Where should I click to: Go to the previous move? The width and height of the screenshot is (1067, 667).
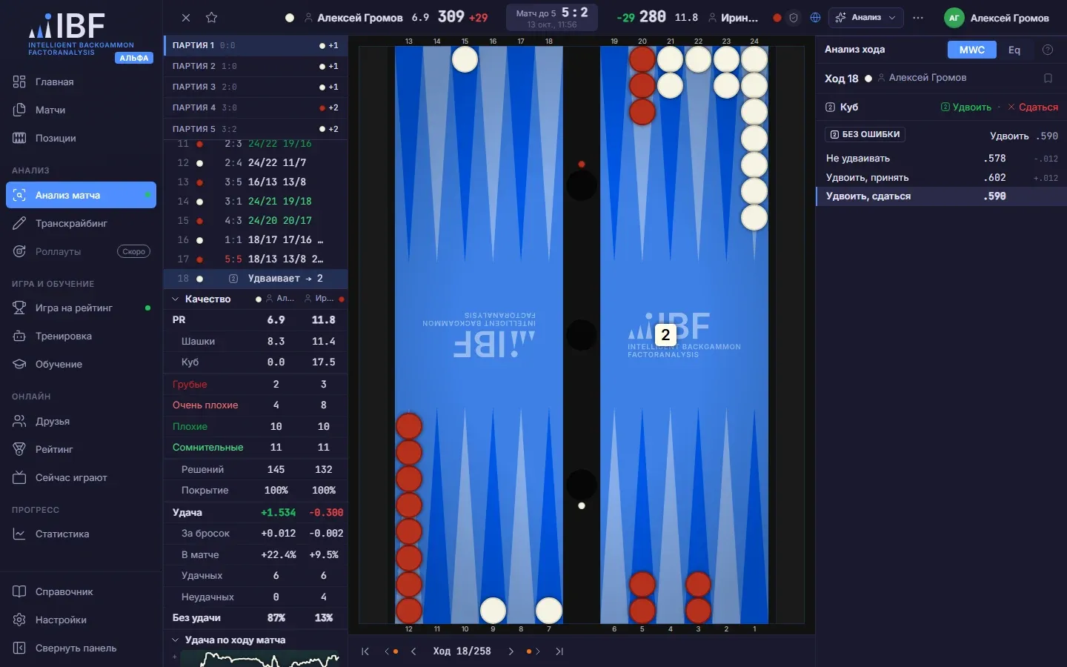tap(413, 651)
